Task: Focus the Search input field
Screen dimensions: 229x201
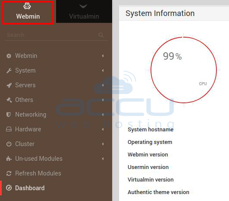Action: click(52, 35)
